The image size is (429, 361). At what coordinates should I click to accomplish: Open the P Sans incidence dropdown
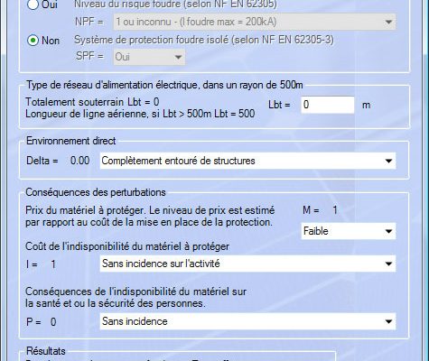tap(247, 321)
